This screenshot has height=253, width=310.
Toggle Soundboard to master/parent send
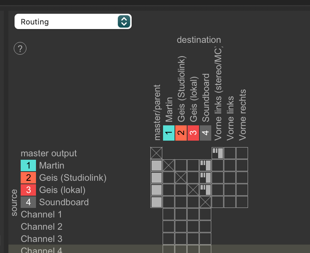[156, 202]
